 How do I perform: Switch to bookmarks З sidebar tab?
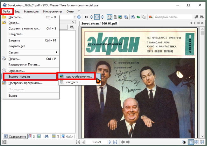(x=32, y=136)
